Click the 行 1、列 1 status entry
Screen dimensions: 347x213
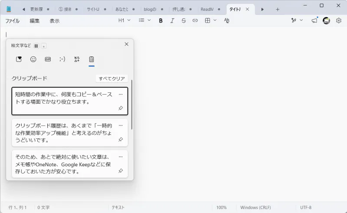pyautogui.click(x=17, y=207)
